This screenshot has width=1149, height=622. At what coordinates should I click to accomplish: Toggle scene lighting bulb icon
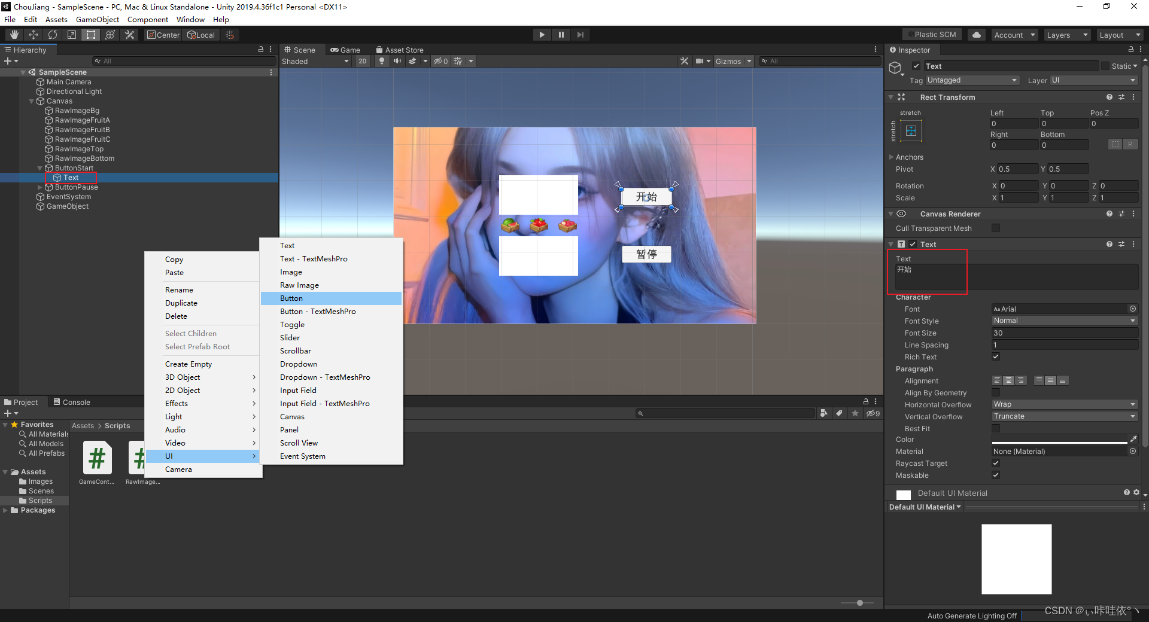point(382,61)
